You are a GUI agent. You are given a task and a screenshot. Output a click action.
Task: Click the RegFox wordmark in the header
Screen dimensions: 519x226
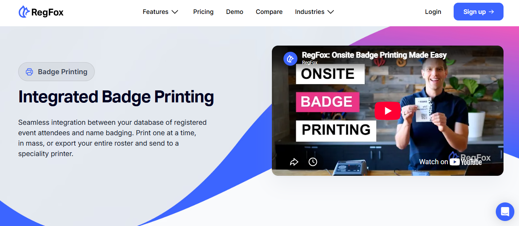coord(47,12)
